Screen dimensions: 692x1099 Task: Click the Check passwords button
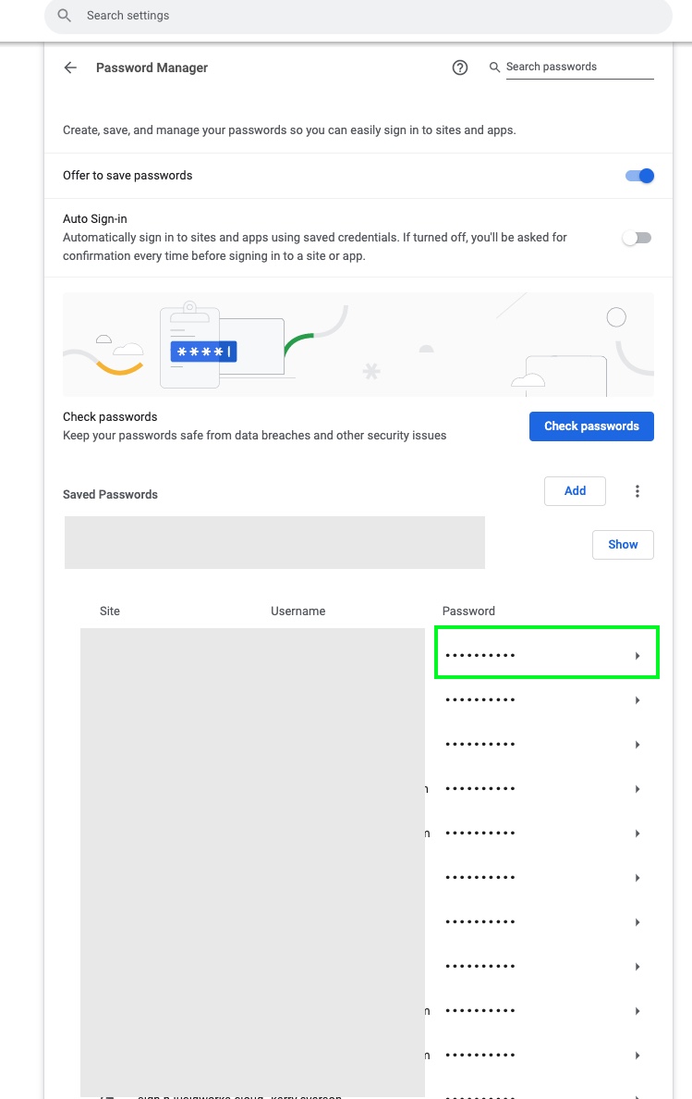point(591,426)
